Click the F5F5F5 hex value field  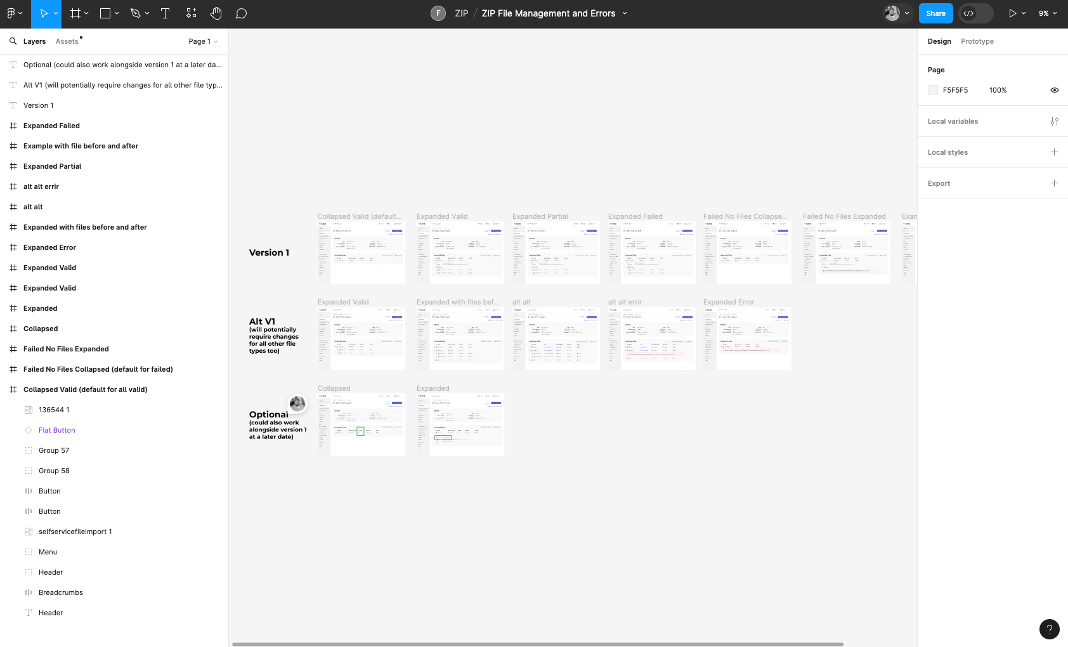tap(955, 90)
